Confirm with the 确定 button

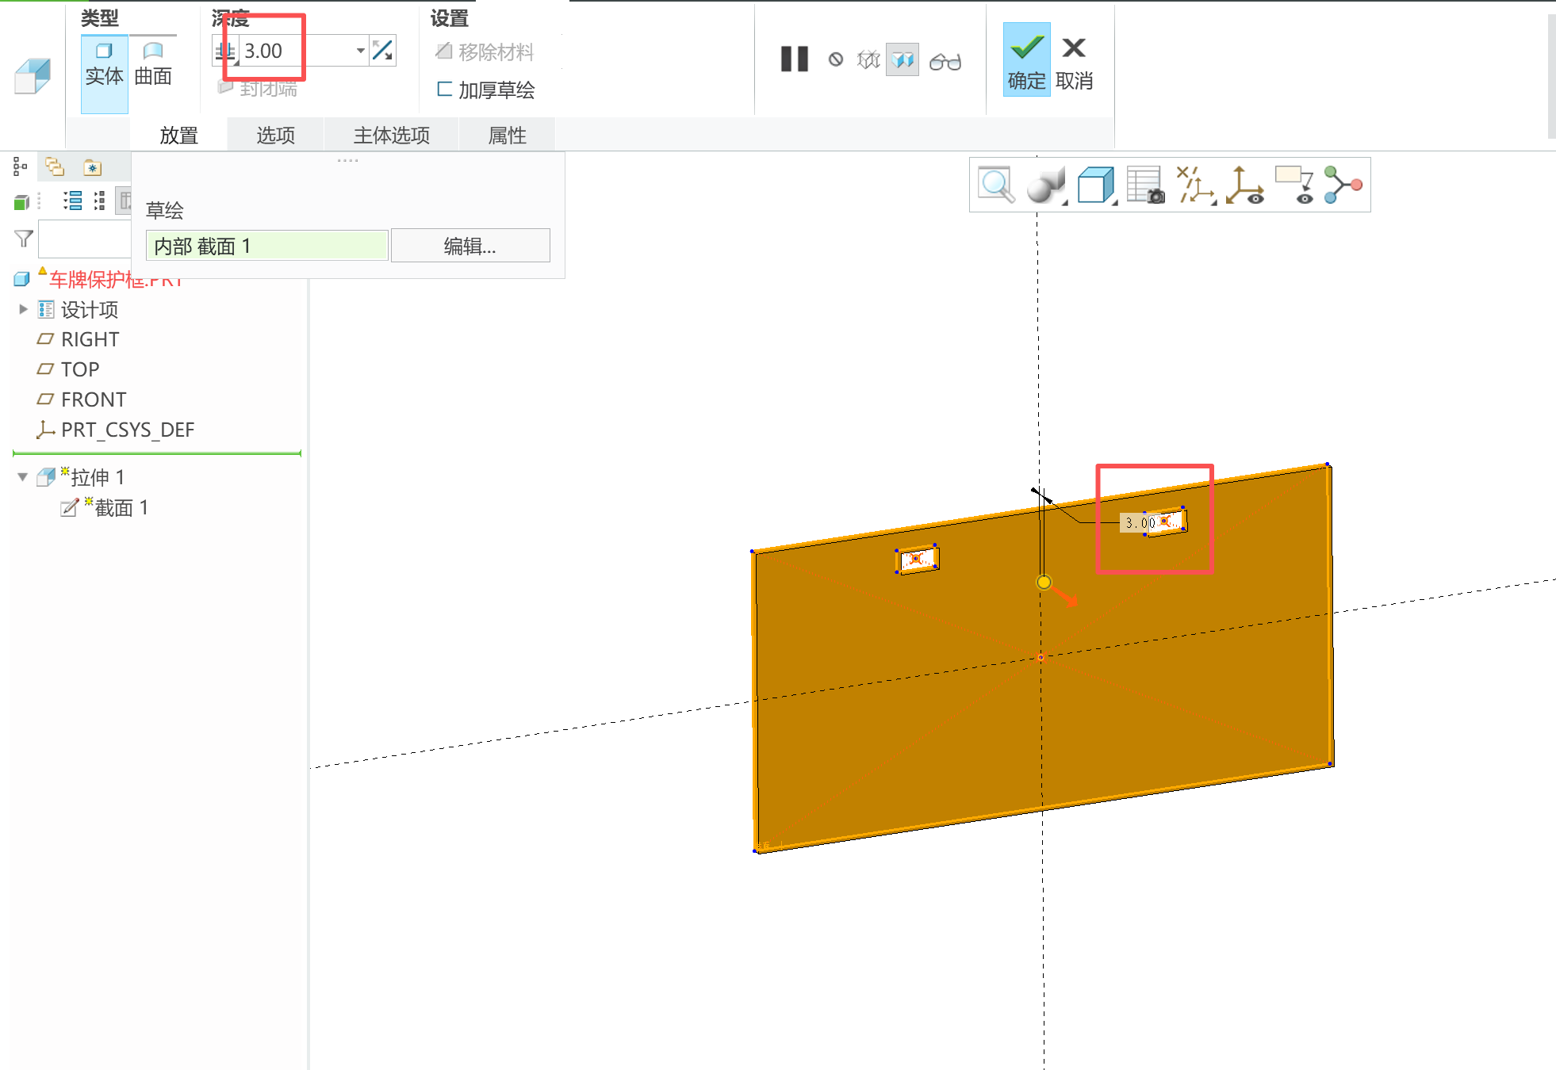(1026, 61)
